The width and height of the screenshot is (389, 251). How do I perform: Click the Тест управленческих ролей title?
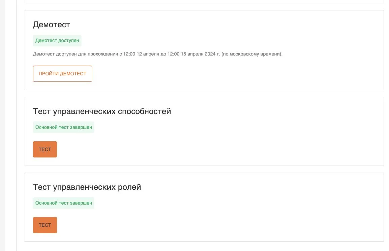coord(87,187)
